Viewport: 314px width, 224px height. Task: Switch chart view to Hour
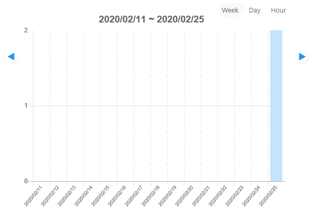278,10
